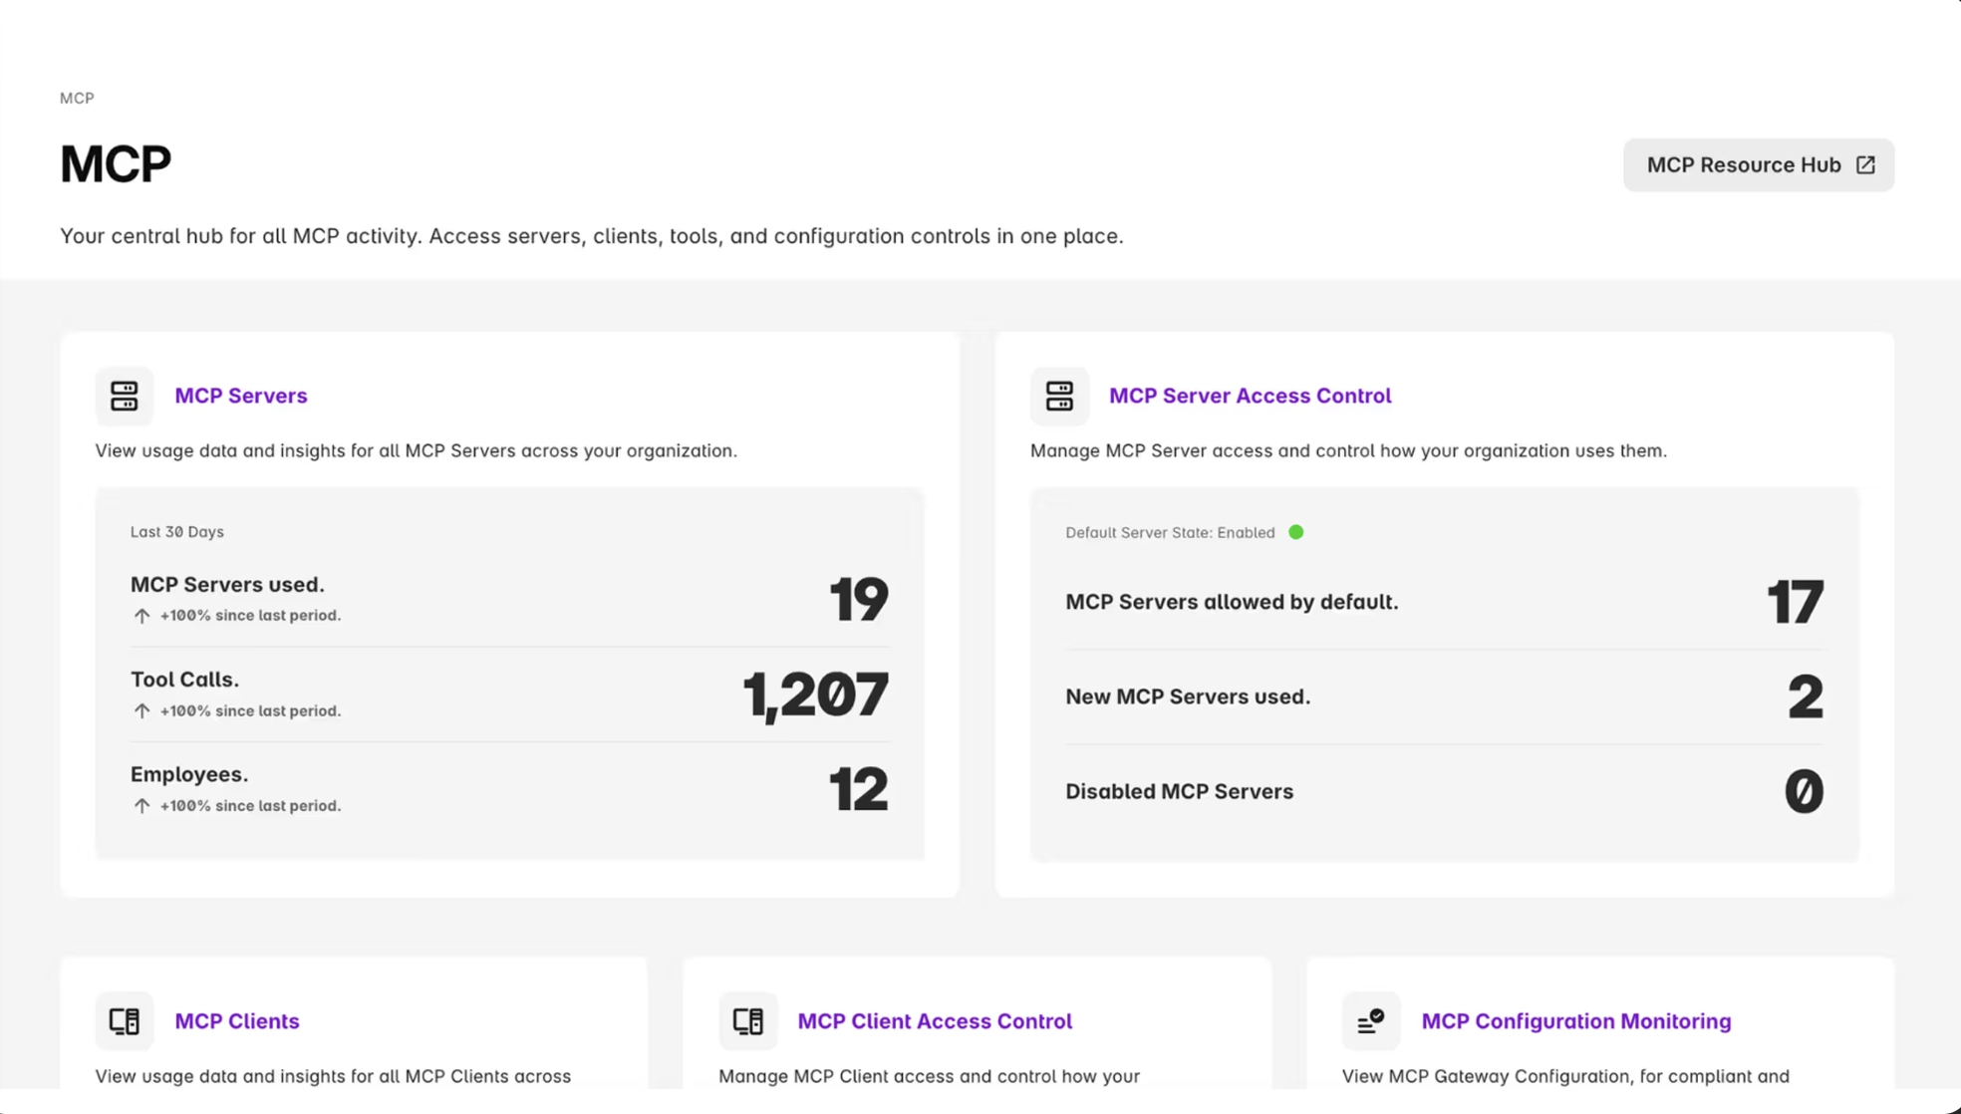The image size is (1961, 1114).
Task: Open MCP Client Access Control link
Action: coord(935,1020)
